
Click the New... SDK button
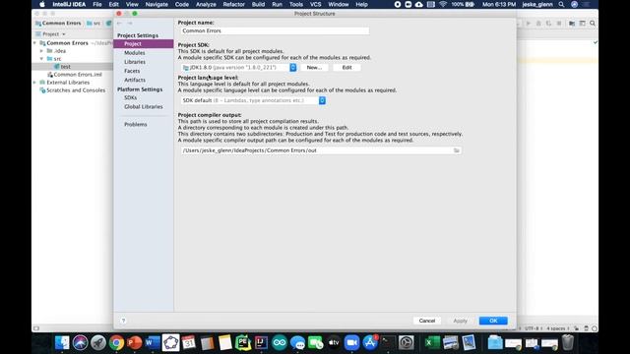[314, 68]
